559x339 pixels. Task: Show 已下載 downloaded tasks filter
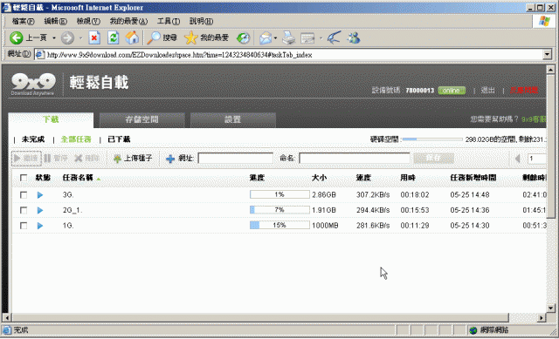[x=119, y=139]
